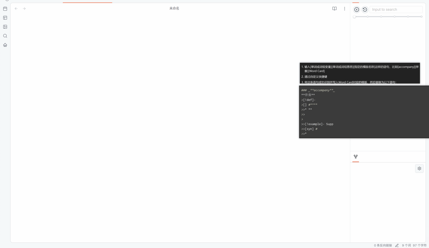
Task: Click the code line **伴奏**
Action: 308,95
